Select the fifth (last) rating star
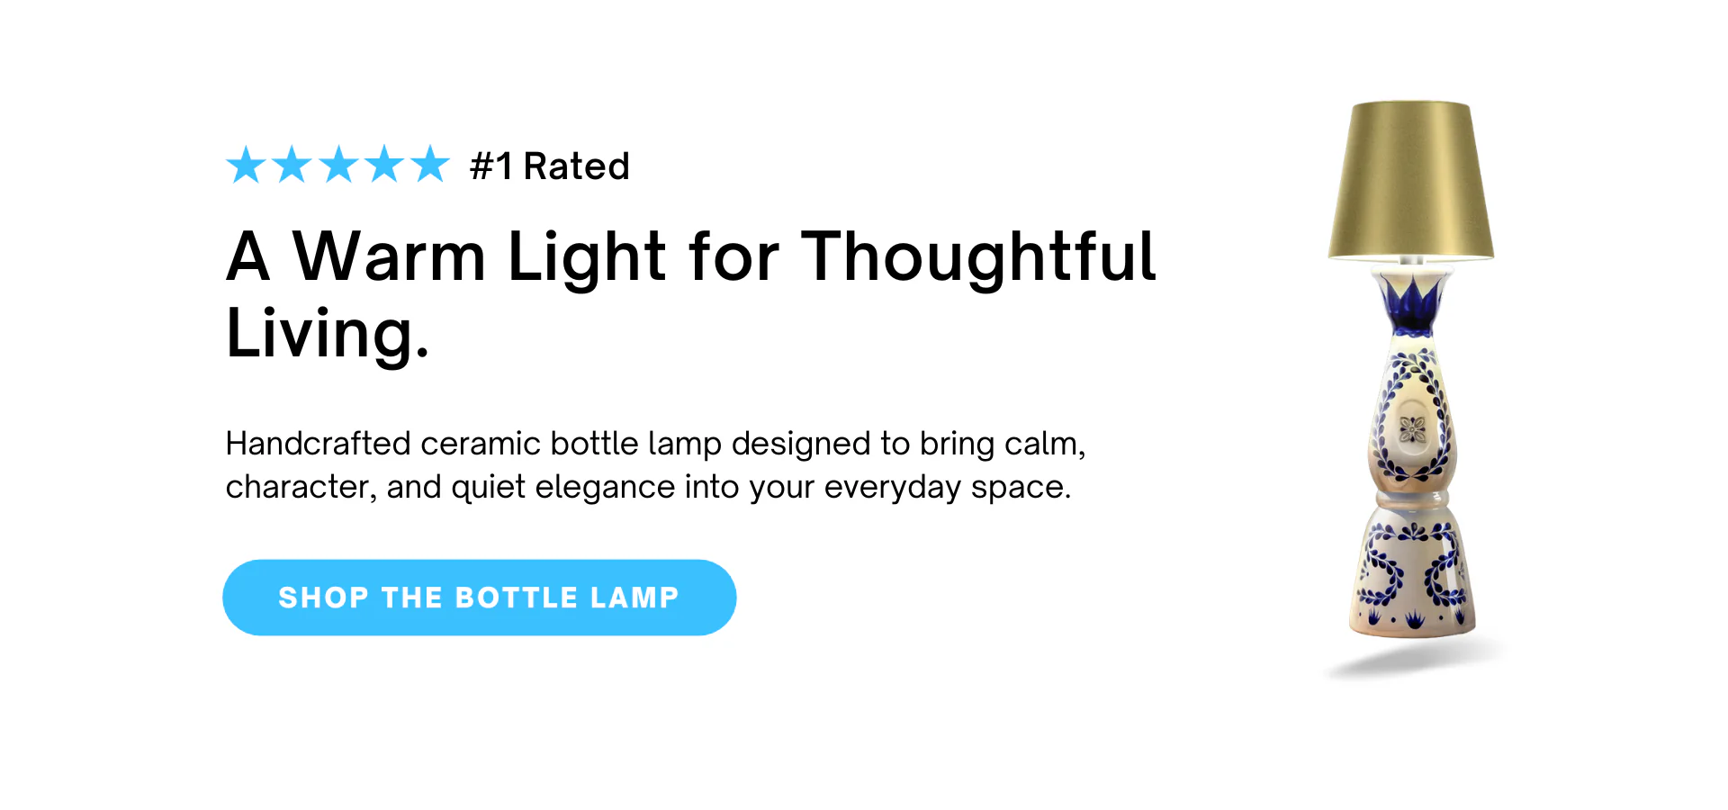Screen dimensions: 1728x810 pos(430,166)
